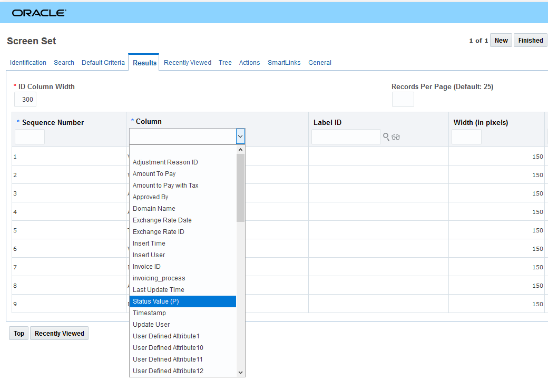Screen dimensions: 548x380
Task: Choose 'Invoice ID' in the dropdown list
Action: click(x=146, y=267)
